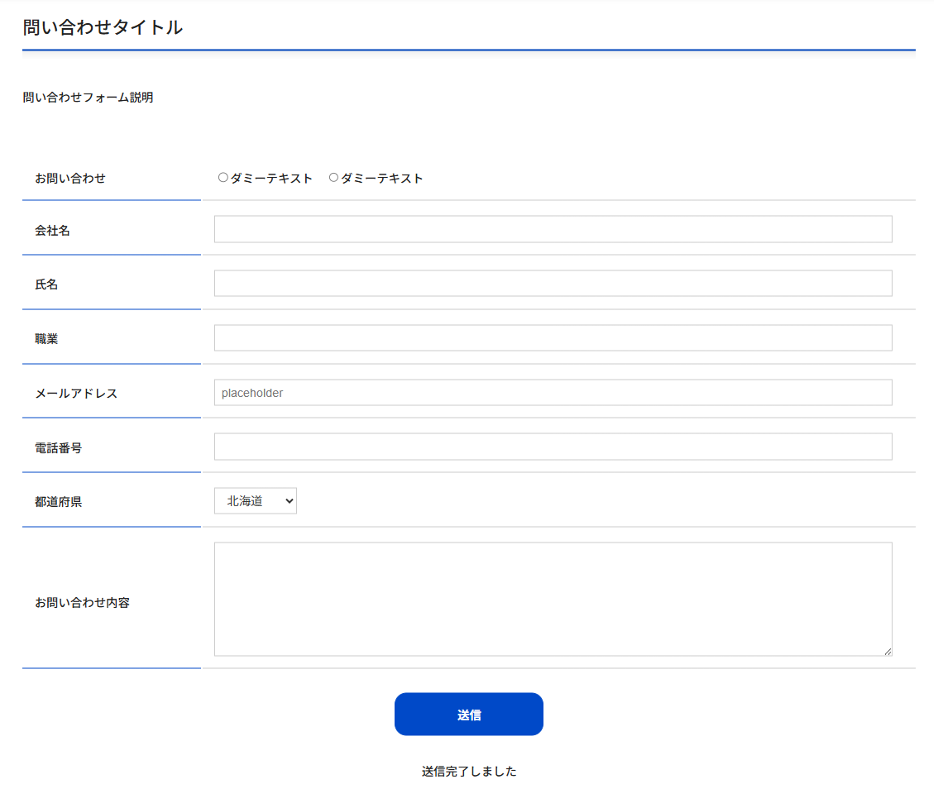Click the お問い合わせ内容 label text

pyautogui.click(x=82, y=603)
